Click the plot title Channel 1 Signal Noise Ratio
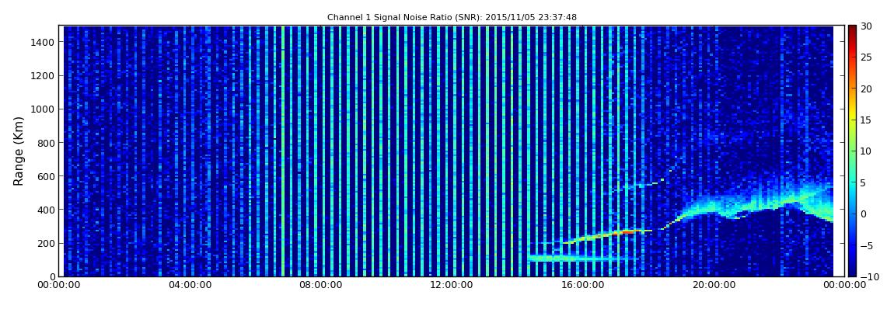The height and width of the screenshot is (316, 894). tap(452, 17)
